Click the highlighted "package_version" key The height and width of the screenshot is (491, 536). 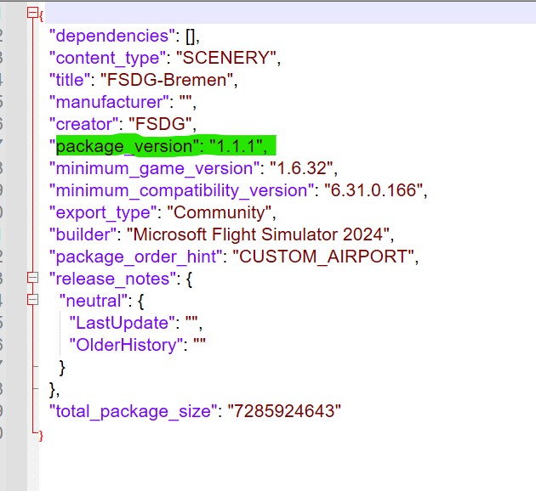click(123, 146)
